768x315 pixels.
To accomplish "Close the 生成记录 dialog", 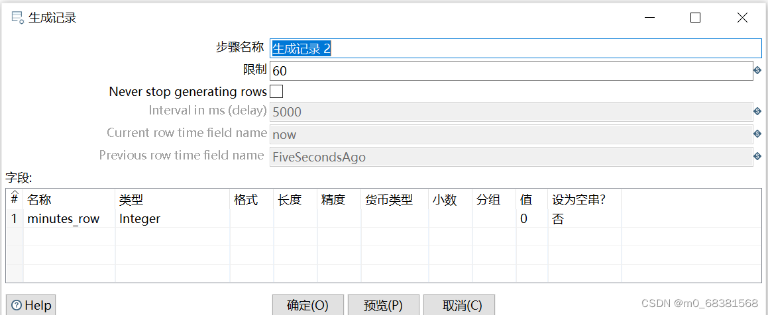I will tap(742, 18).
